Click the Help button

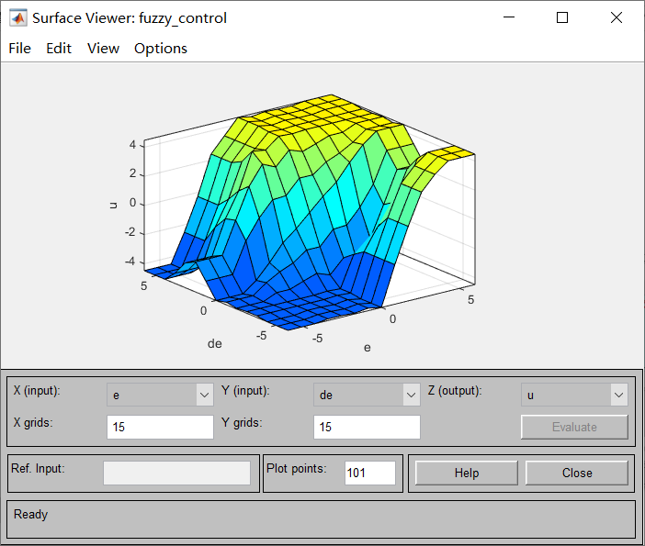(467, 473)
